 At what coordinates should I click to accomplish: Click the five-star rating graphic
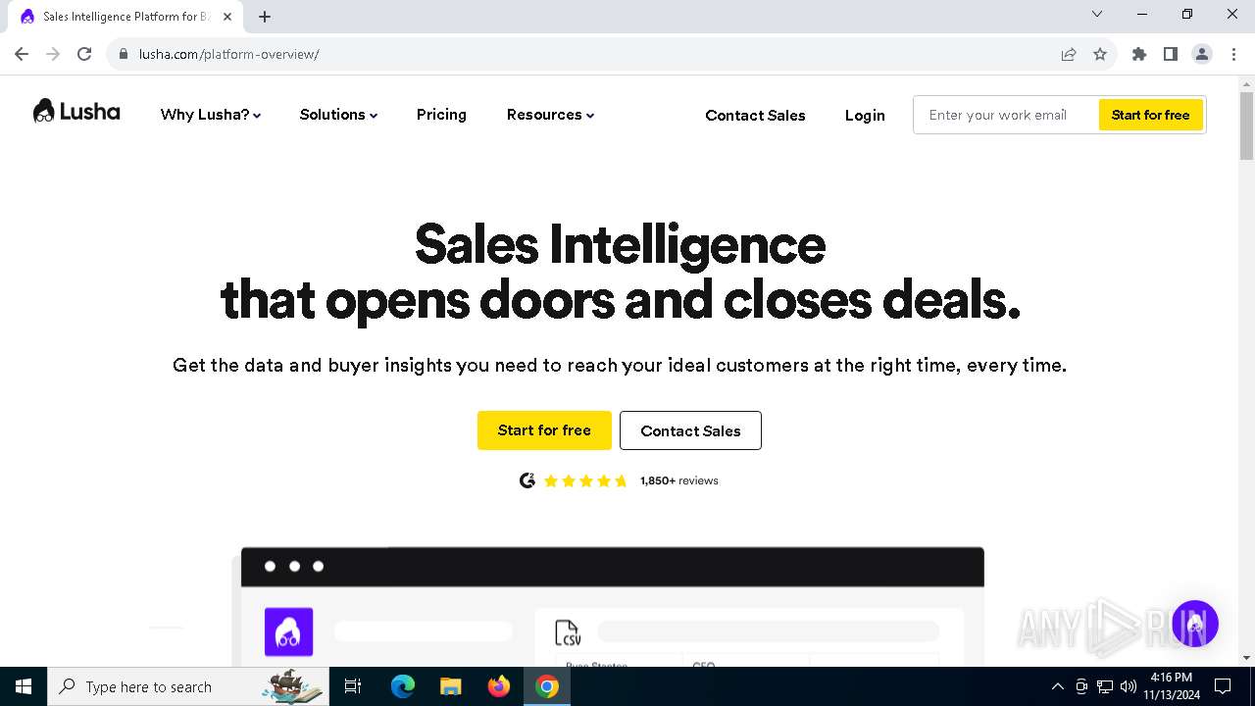(585, 480)
